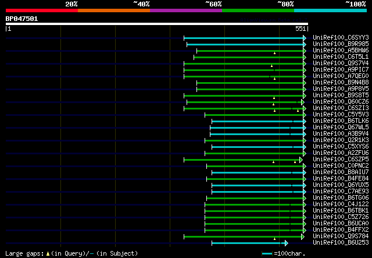Click the green alignment bar for UniRef100_C6T5L1
372x258 pixels.
(x=249, y=57)
